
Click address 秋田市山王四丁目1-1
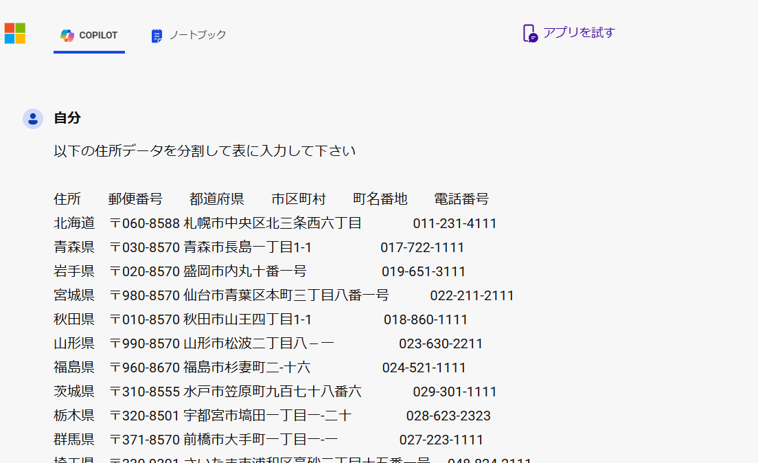pyautogui.click(x=247, y=319)
